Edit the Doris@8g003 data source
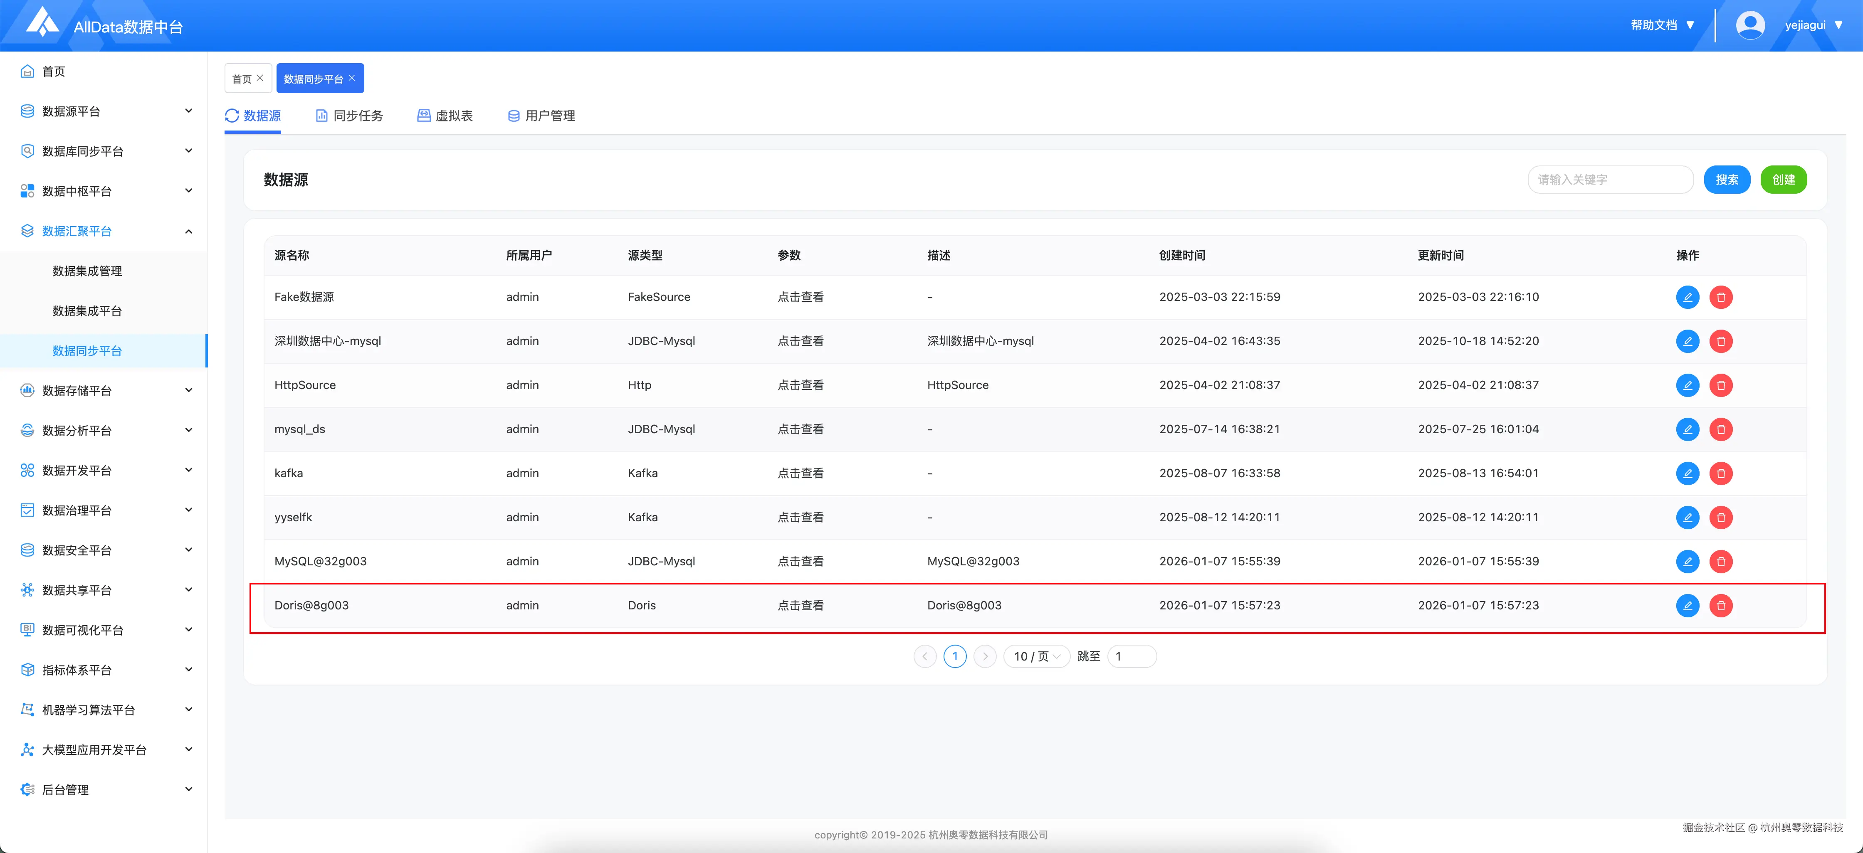Image resolution: width=1863 pixels, height=853 pixels. click(x=1688, y=606)
